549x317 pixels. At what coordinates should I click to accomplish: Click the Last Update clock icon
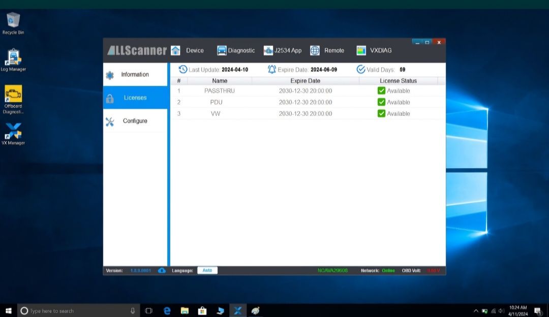pos(183,69)
